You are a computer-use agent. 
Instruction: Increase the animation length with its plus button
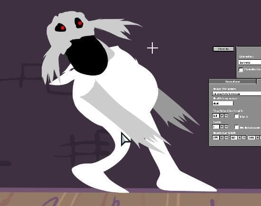(222, 116)
